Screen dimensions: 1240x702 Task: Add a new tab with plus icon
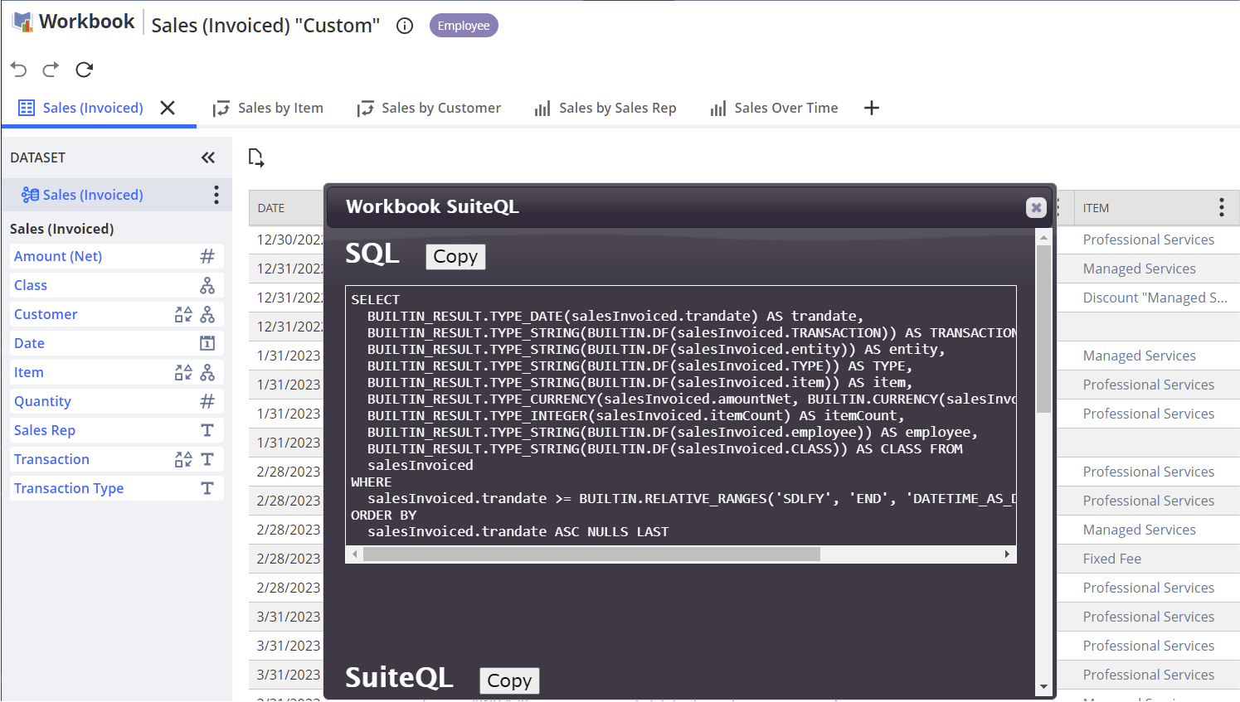[871, 108]
